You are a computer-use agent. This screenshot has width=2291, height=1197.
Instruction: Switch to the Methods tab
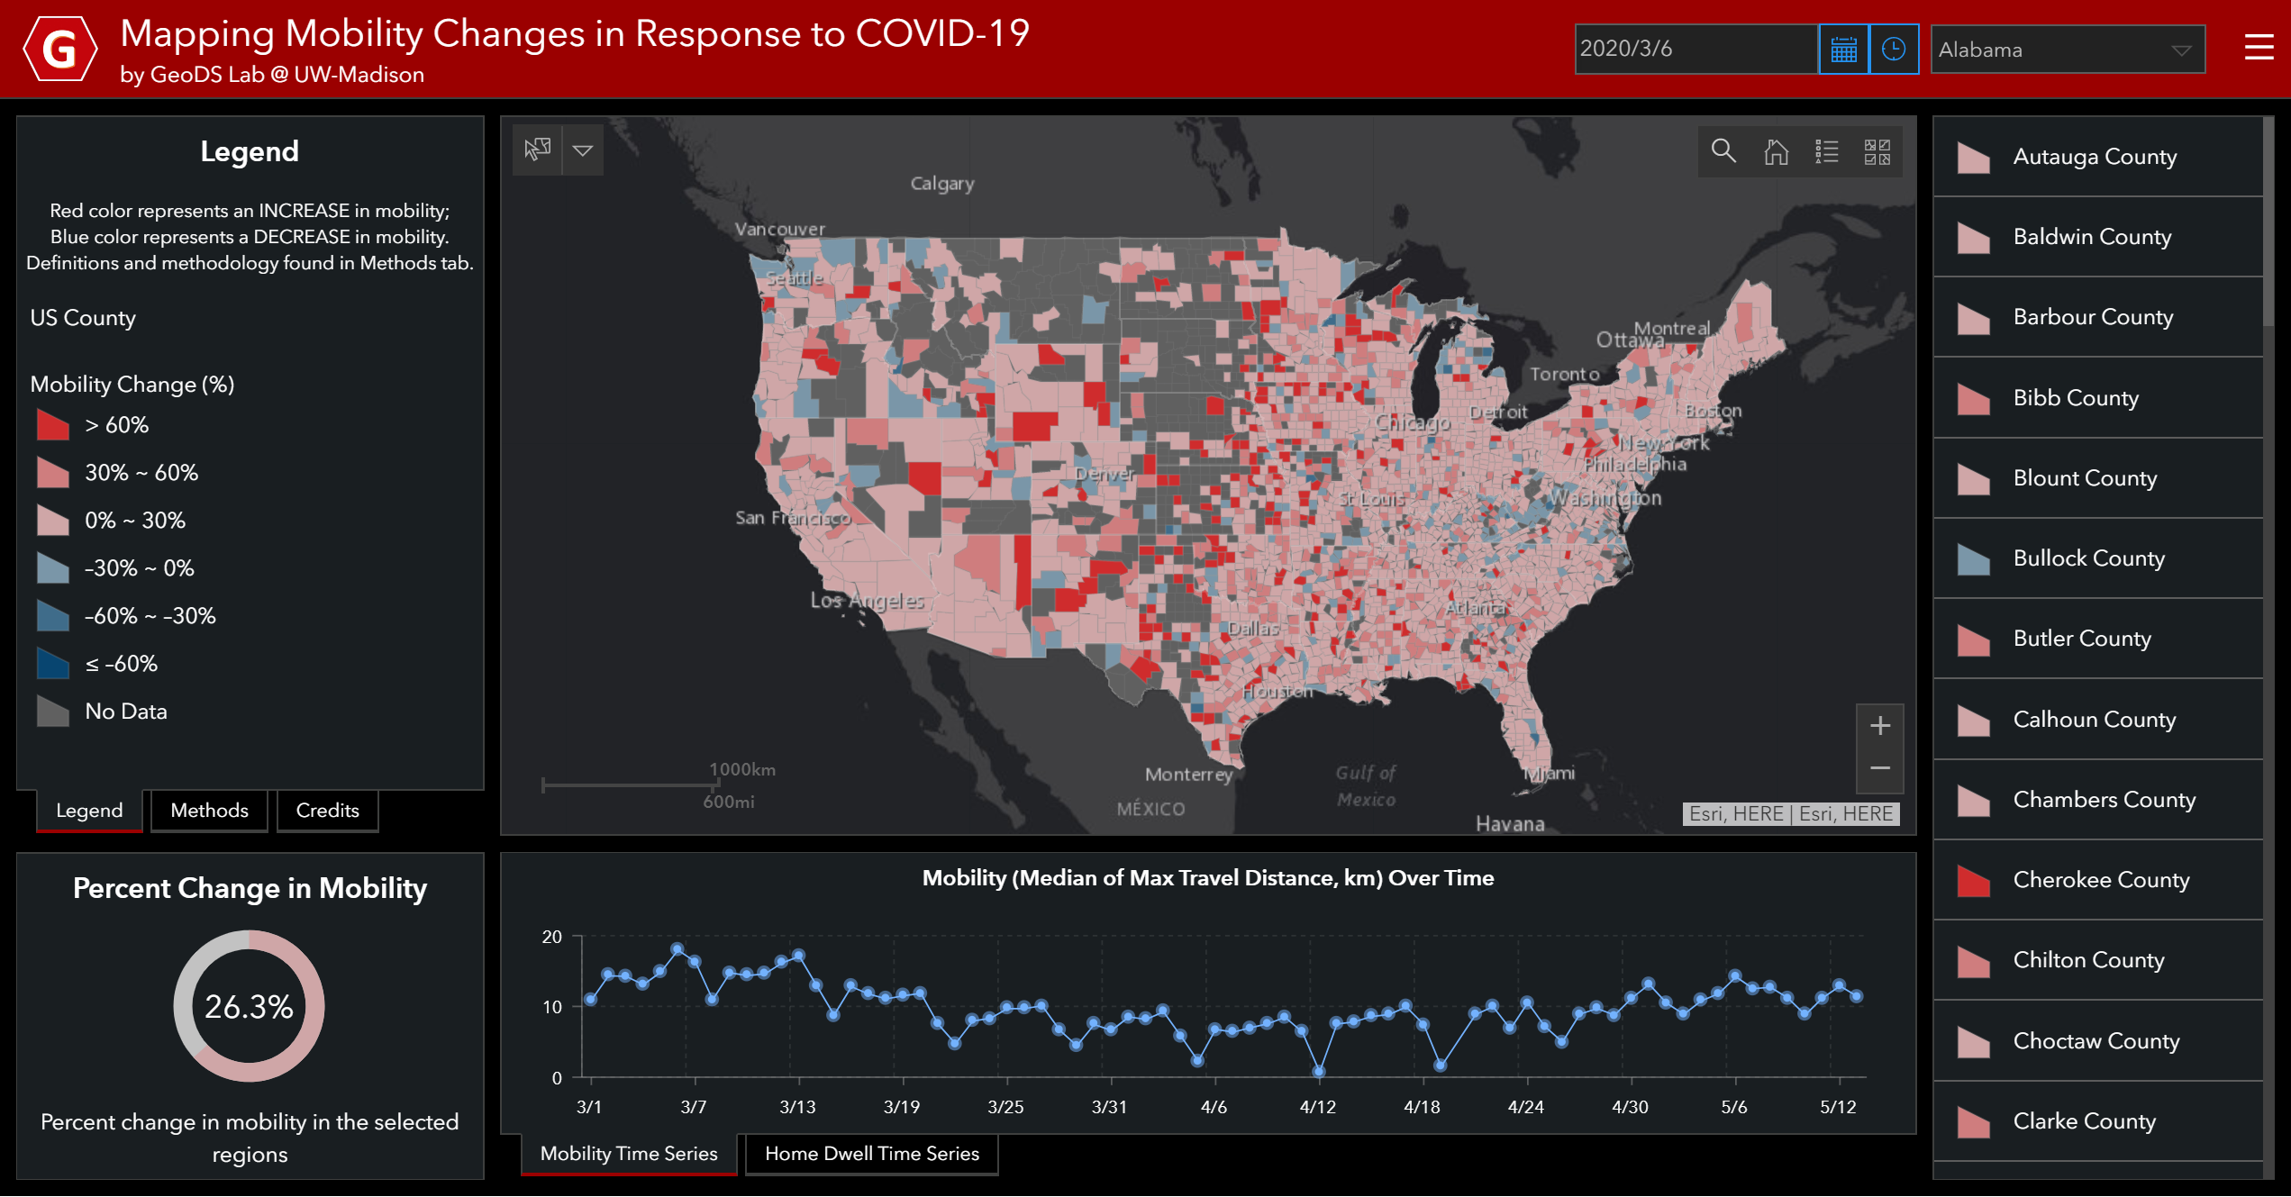tap(209, 811)
